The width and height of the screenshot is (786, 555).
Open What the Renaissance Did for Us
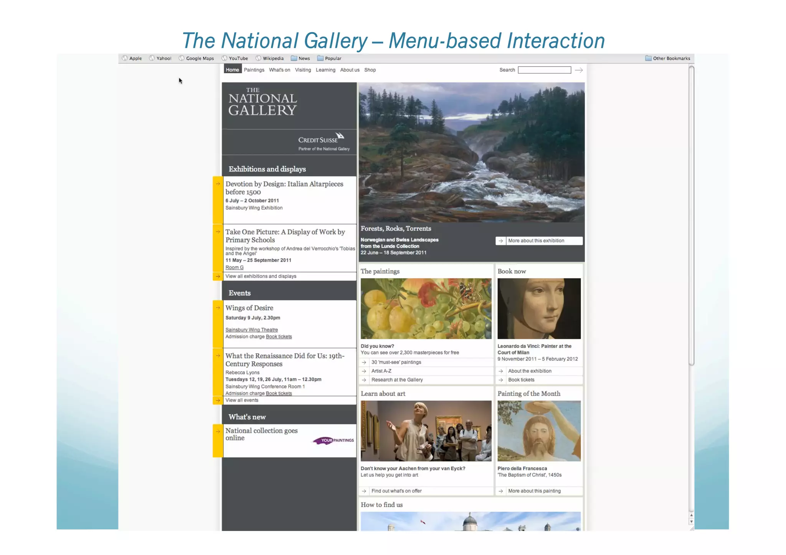[x=285, y=360]
